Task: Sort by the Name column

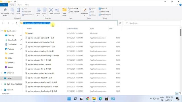Action: tap(29, 29)
